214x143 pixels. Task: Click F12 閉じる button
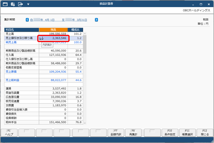205,133
